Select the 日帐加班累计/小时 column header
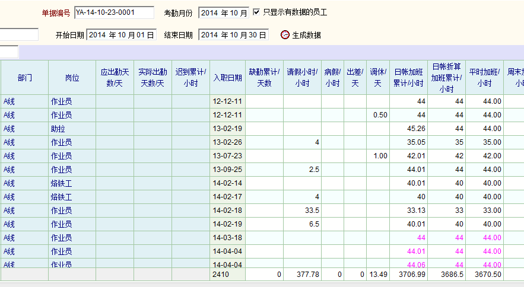Screen dimensions: 524x287 click(408, 78)
